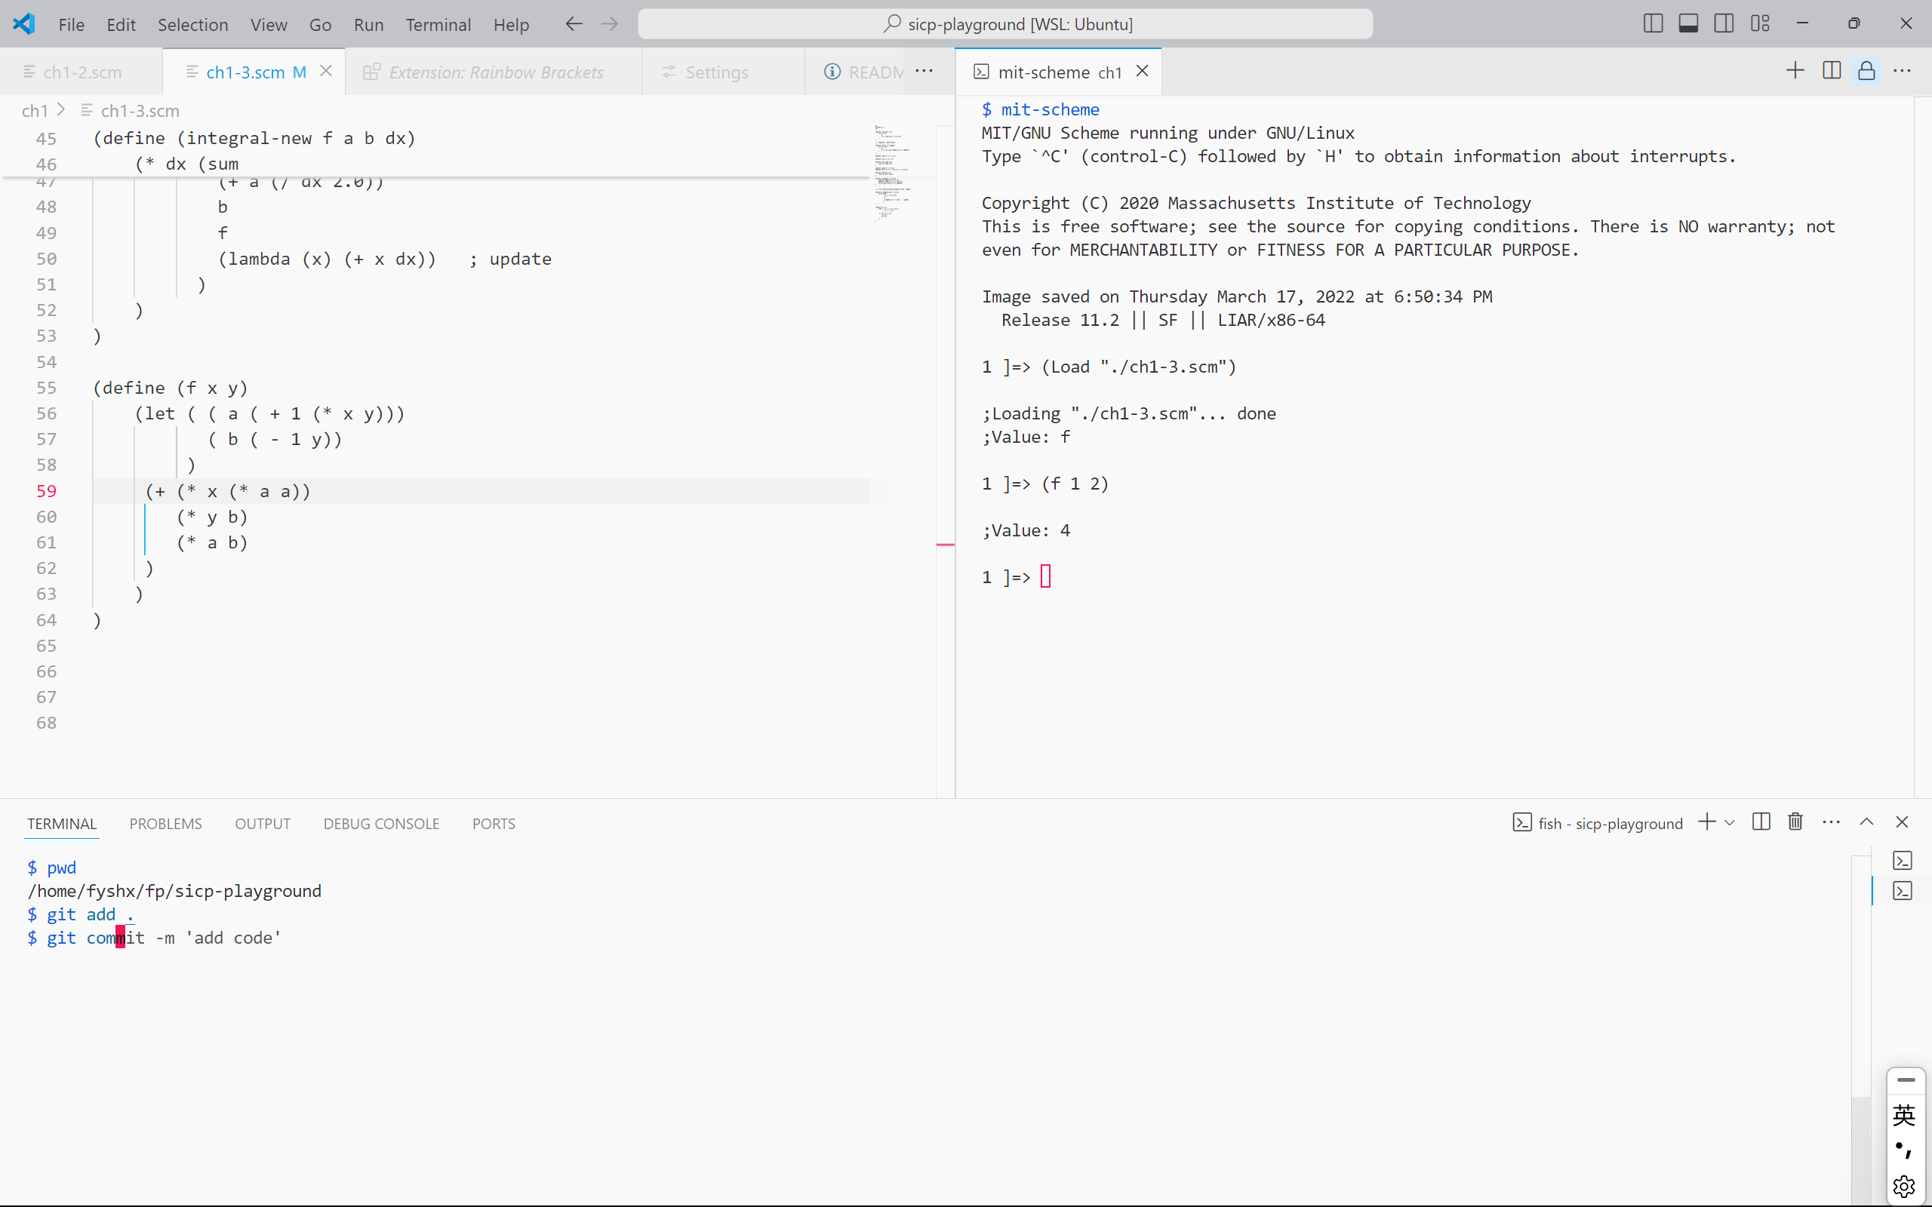This screenshot has width=1932, height=1207.
Task: Maximize the panel with the chevron
Action: [x=1866, y=822]
